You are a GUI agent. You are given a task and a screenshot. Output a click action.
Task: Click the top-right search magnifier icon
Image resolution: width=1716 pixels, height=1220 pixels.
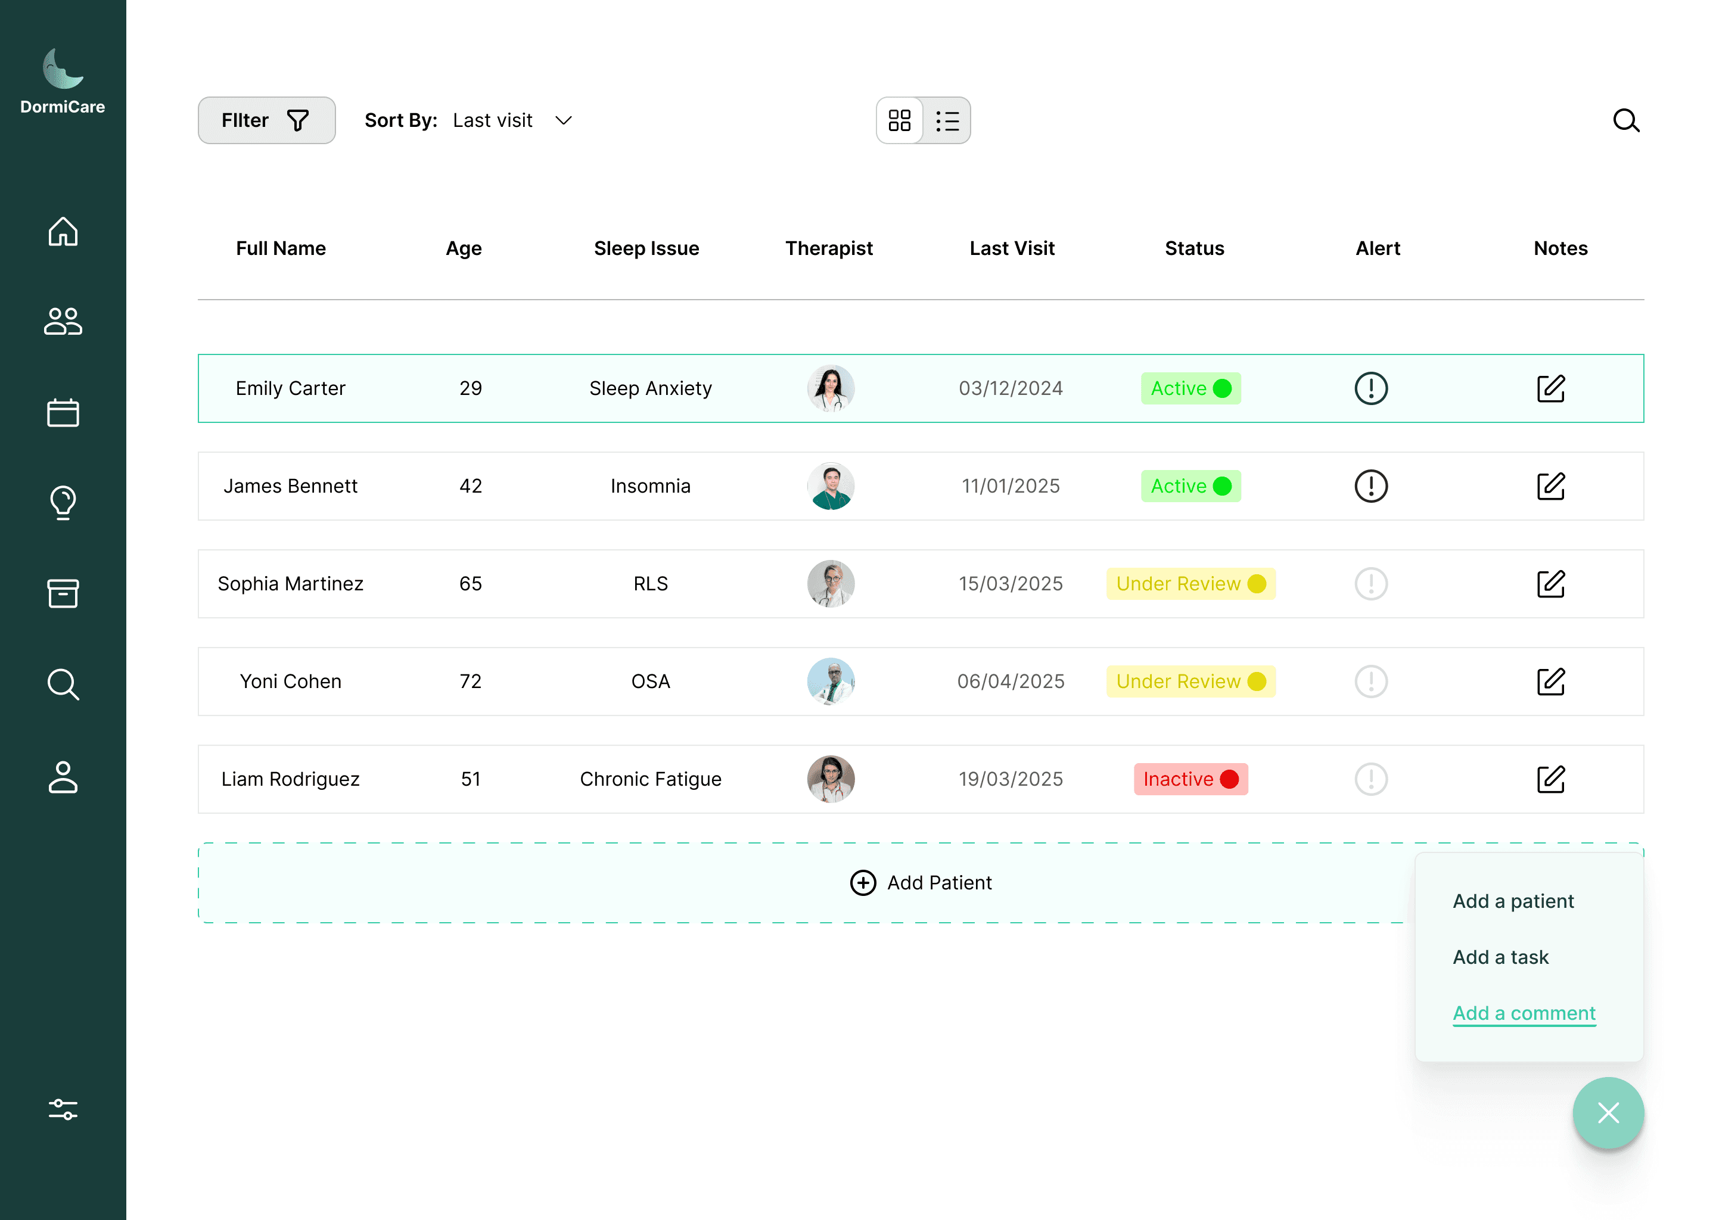[1626, 120]
